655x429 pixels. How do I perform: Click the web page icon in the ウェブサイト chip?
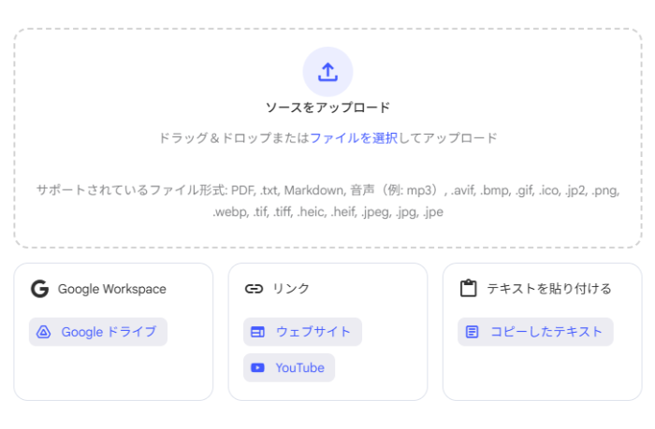(257, 332)
